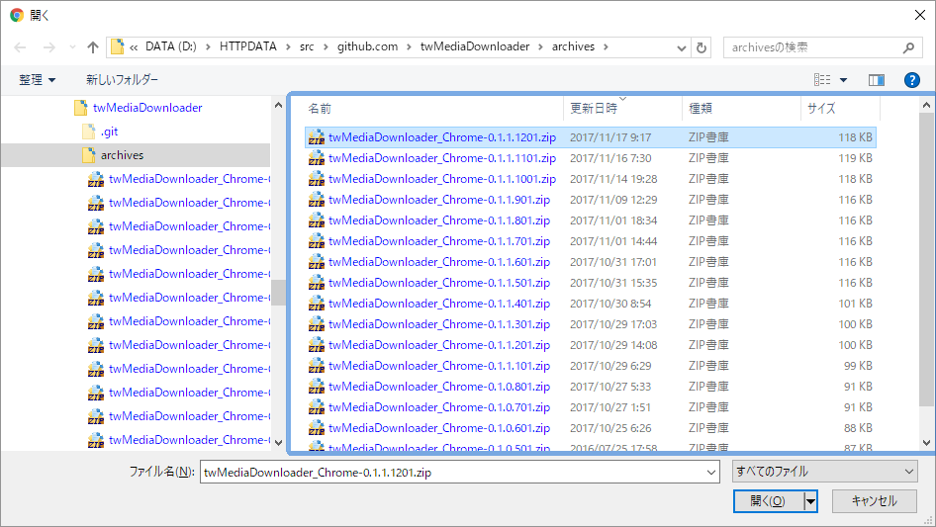This screenshot has height=527, width=936.
Task: Click the キャンセル cancel button
Action: coord(875,501)
